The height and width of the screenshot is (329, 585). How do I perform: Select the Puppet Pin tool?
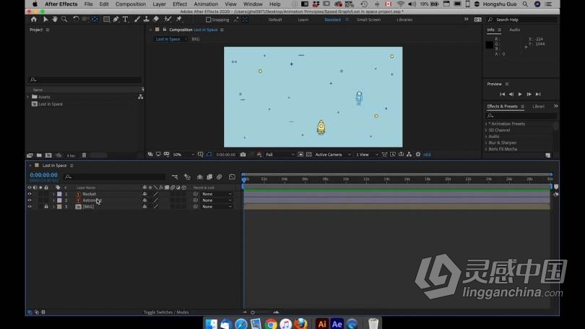pyautogui.click(x=179, y=20)
